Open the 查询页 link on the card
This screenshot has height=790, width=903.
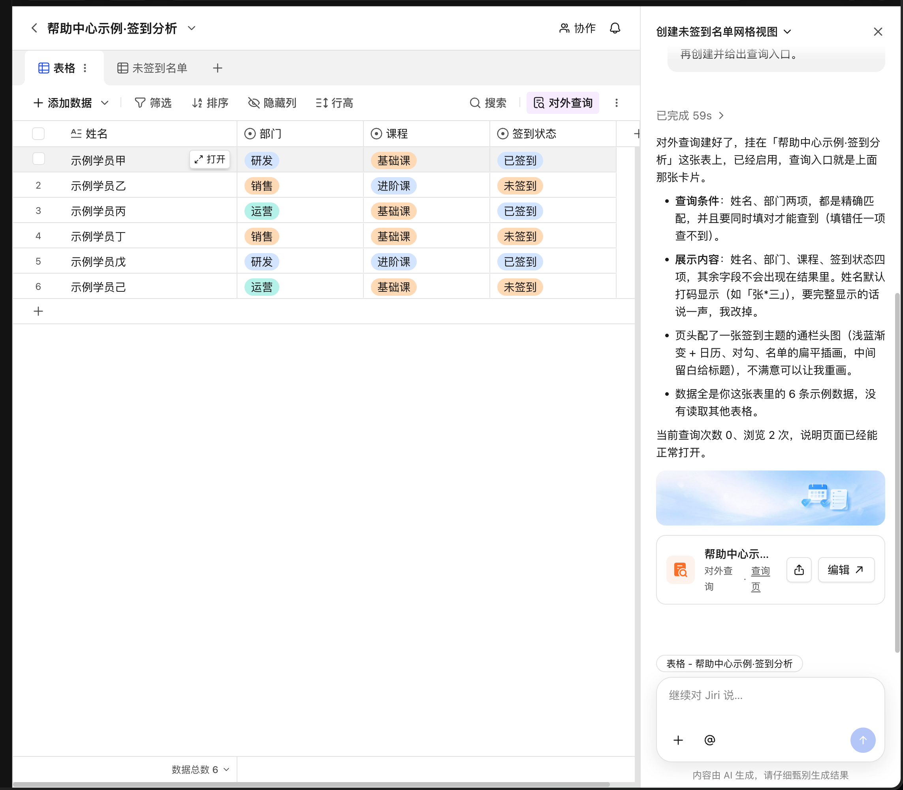point(760,578)
